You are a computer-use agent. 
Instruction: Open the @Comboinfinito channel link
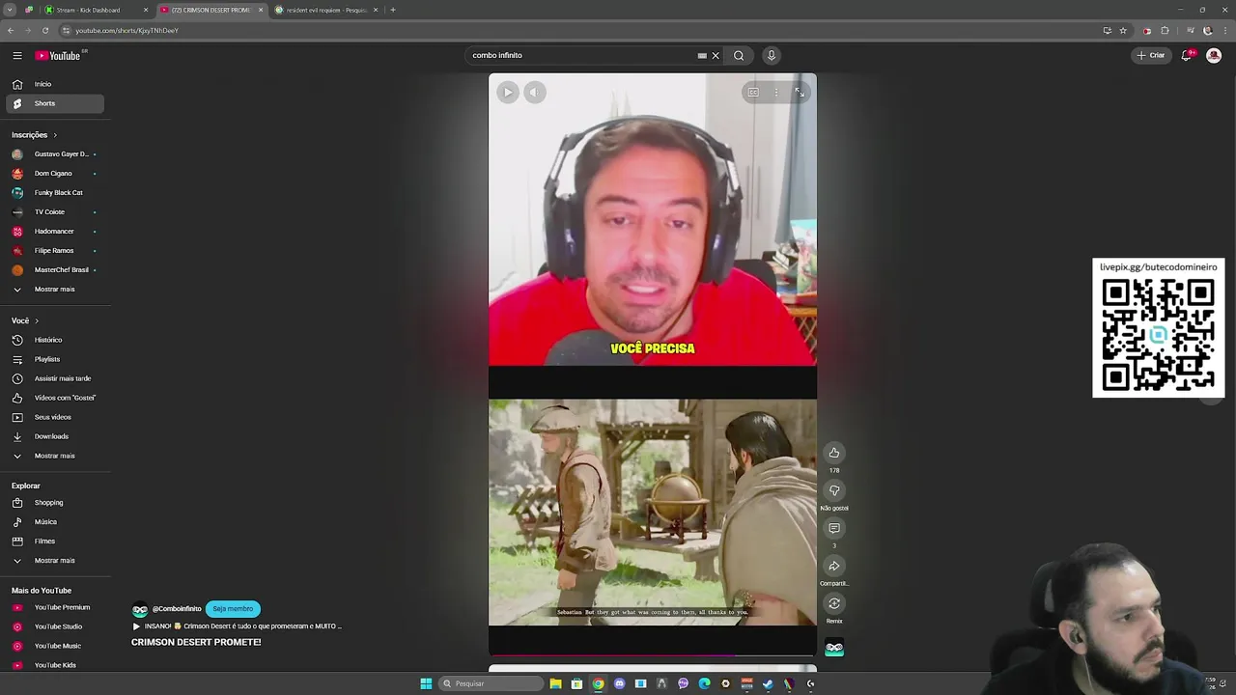(x=177, y=609)
